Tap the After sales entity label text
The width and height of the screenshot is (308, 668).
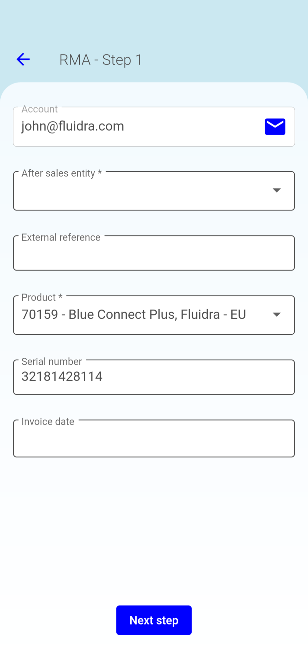58,173
